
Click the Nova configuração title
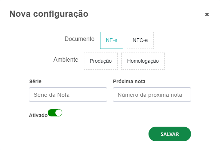48,14
